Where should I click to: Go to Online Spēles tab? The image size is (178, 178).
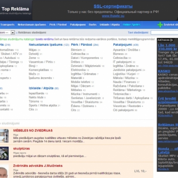[x=131, y=25]
